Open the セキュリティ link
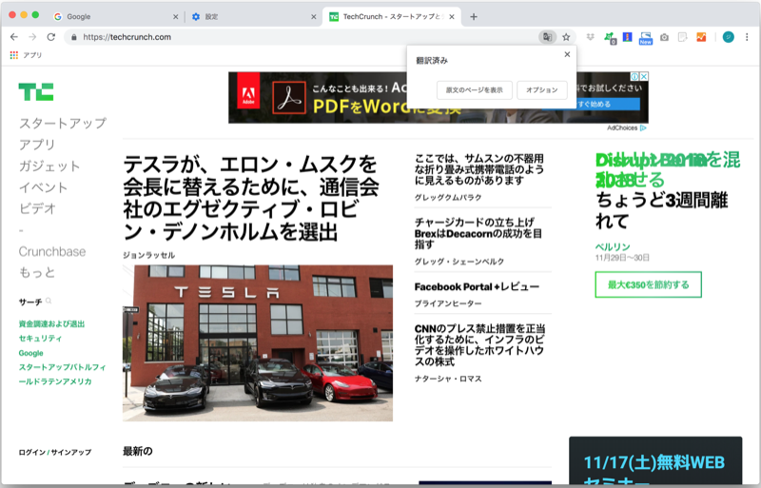 click(40, 338)
